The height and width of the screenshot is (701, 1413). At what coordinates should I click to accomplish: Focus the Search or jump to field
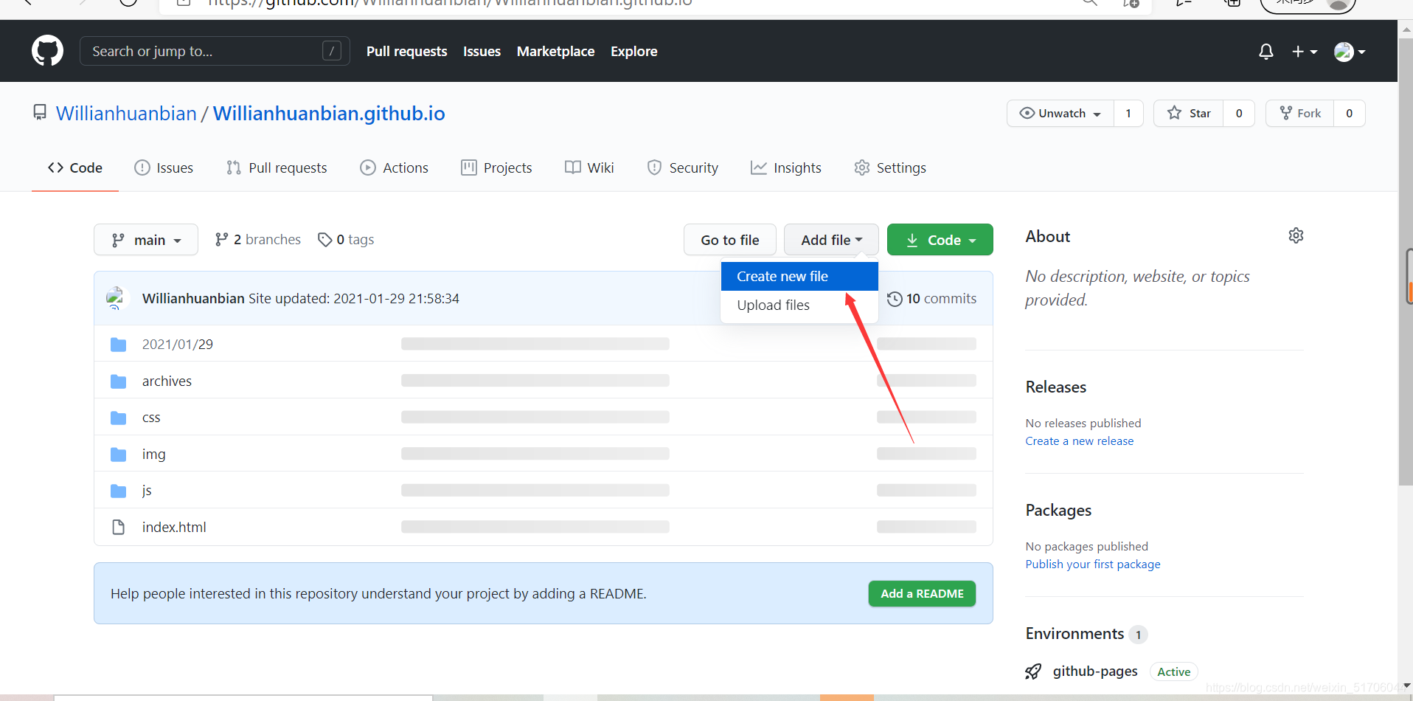tap(215, 51)
